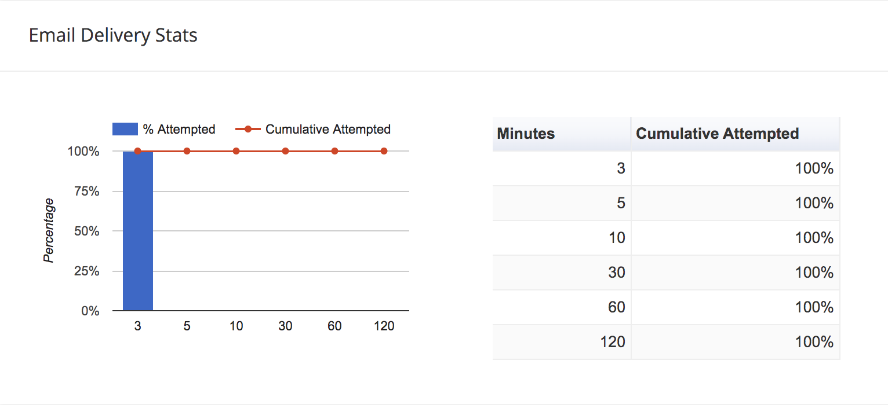The height and width of the screenshot is (405, 888).
Task: Select the 60 minutes table row
Action: 665,307
